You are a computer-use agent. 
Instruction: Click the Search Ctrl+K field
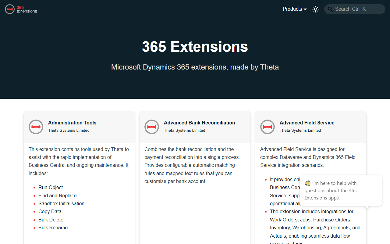click(x=355, y=9)
